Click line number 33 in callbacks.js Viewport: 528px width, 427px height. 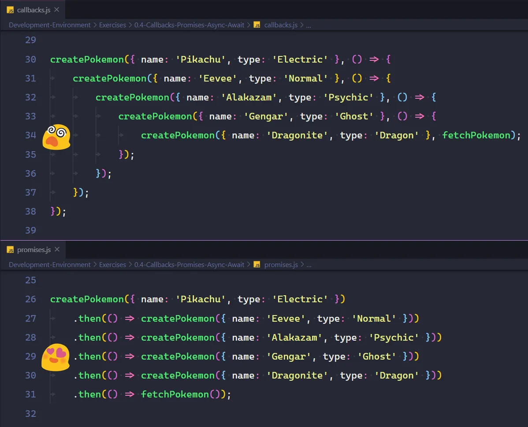[x=31, y=116]
